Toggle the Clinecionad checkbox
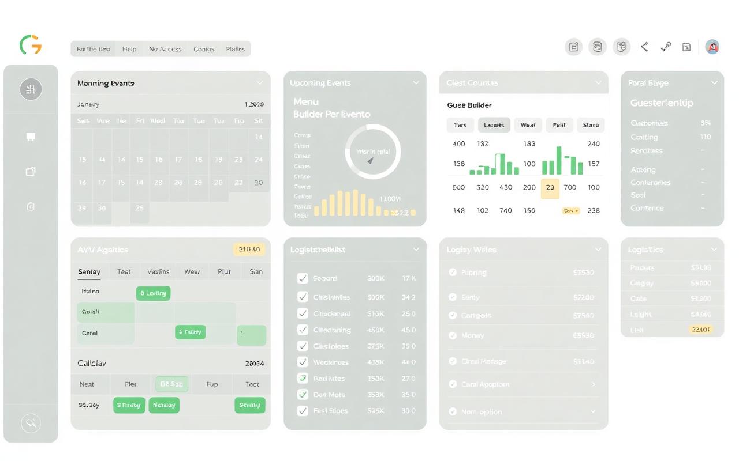 302,313
